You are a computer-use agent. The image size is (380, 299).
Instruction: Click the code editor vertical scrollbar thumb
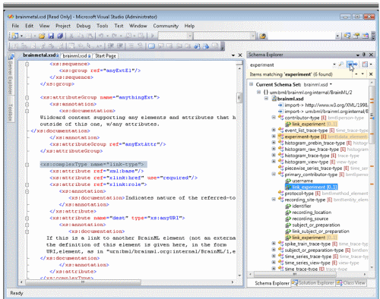pyautogui.click(x=239, y=98)
